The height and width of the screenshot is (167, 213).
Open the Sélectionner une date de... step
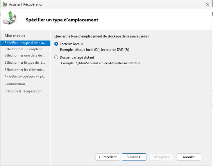25,56
